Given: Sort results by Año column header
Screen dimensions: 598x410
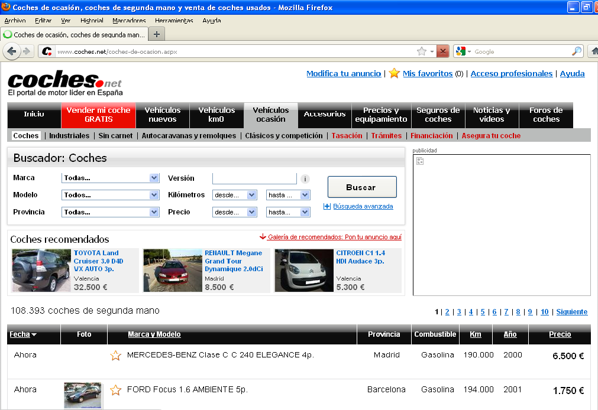Looking at the screenshot, I should click(x=510, y=334).
